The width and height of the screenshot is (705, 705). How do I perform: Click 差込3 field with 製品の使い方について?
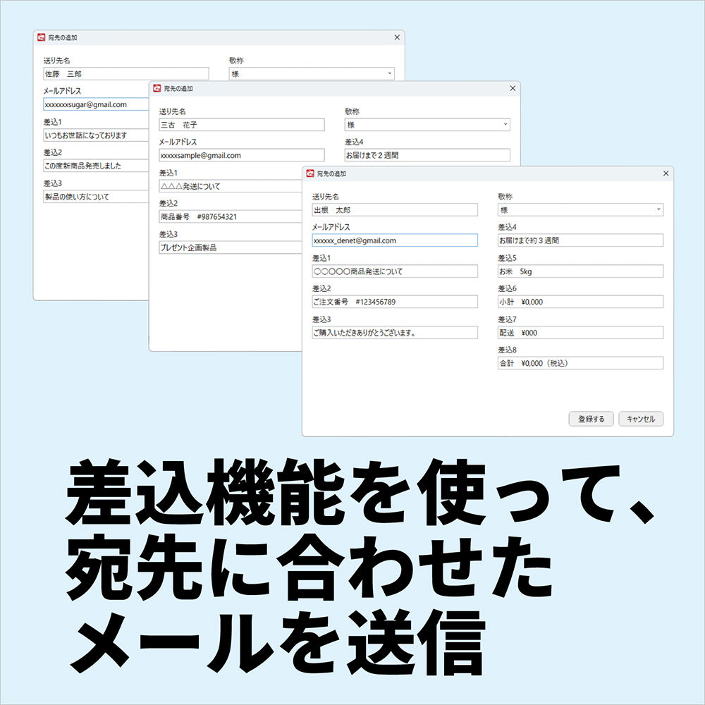point(96,197)
